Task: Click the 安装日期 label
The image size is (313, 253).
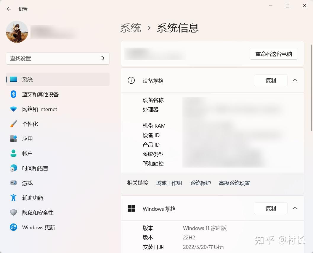Action: pos(153,247)
